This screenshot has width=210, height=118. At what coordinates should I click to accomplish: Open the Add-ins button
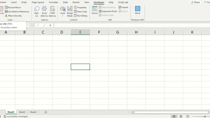[x=36, y=11]
